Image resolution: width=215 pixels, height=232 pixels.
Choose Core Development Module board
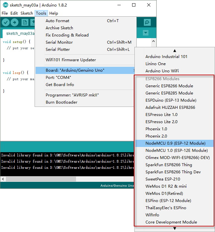175,222
